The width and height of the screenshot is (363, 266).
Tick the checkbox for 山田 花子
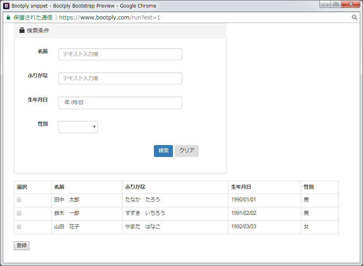pos(19,227)
